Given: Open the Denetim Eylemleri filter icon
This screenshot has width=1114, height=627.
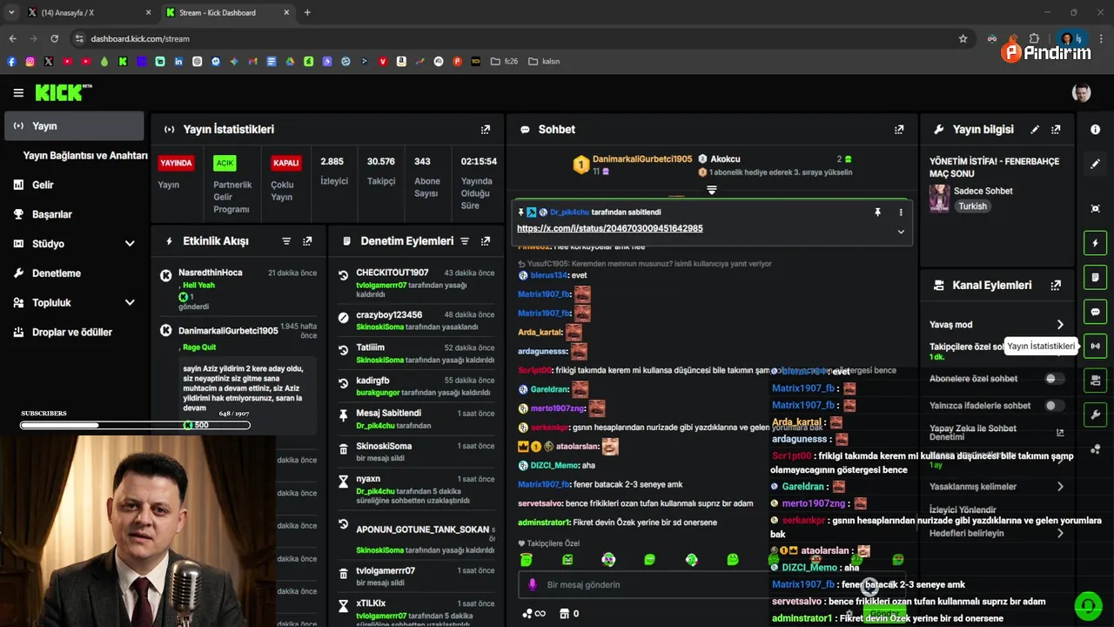Looking at the screenshot, I should click(465, 241).
